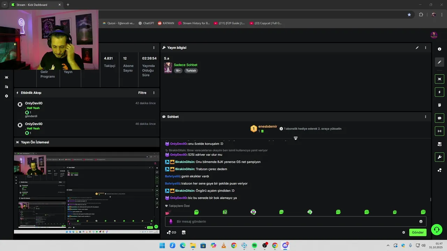Open the Stream History for B... bookmark

coord(194,23)
